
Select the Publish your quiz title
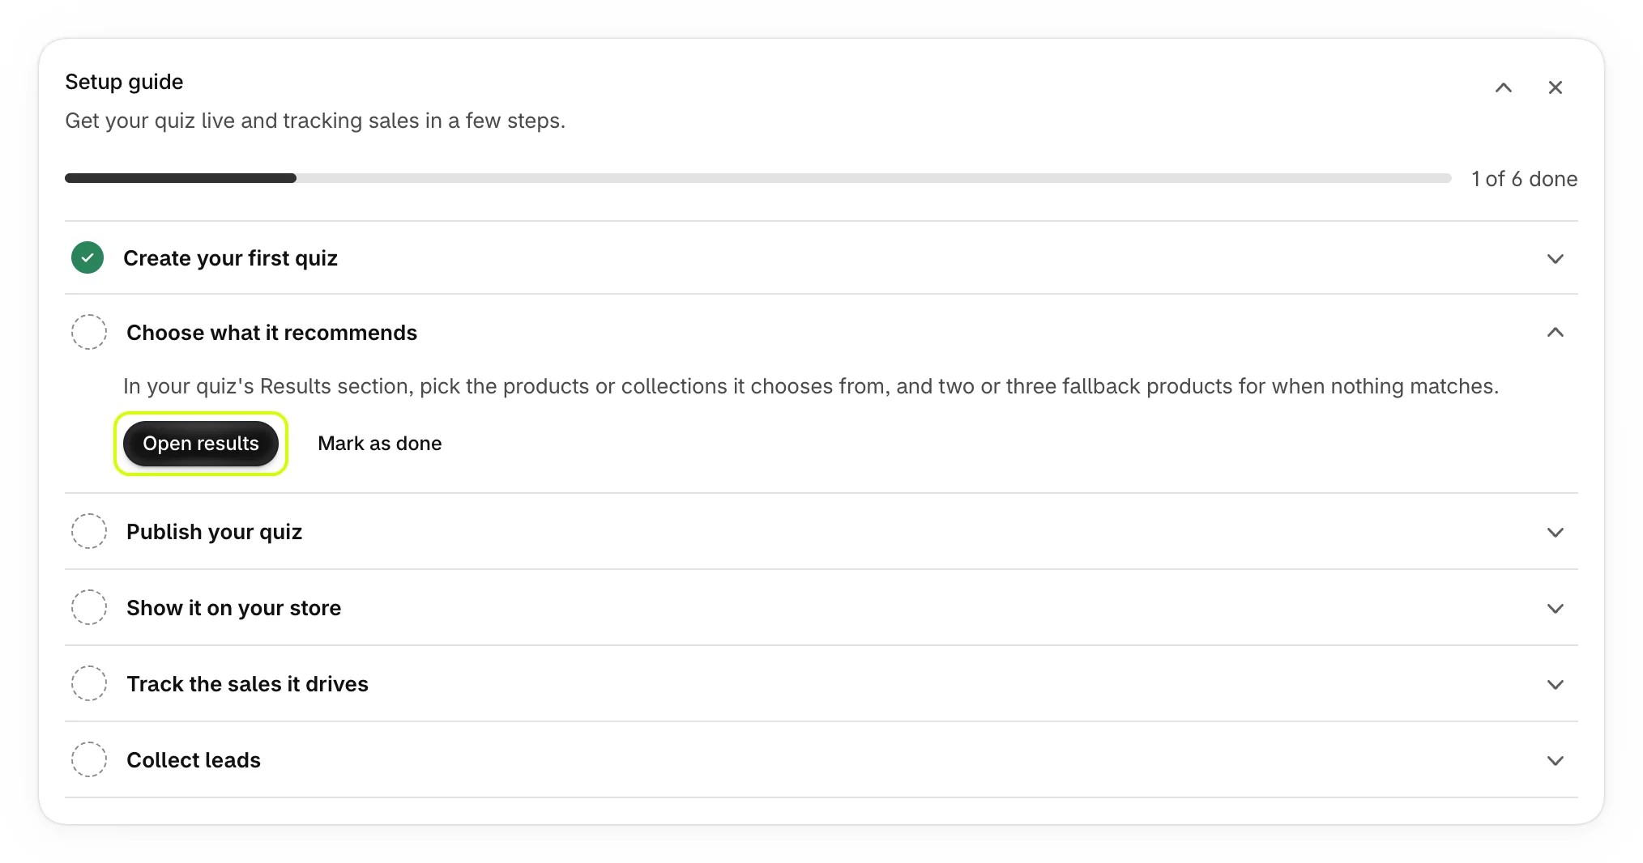(214, 532)
